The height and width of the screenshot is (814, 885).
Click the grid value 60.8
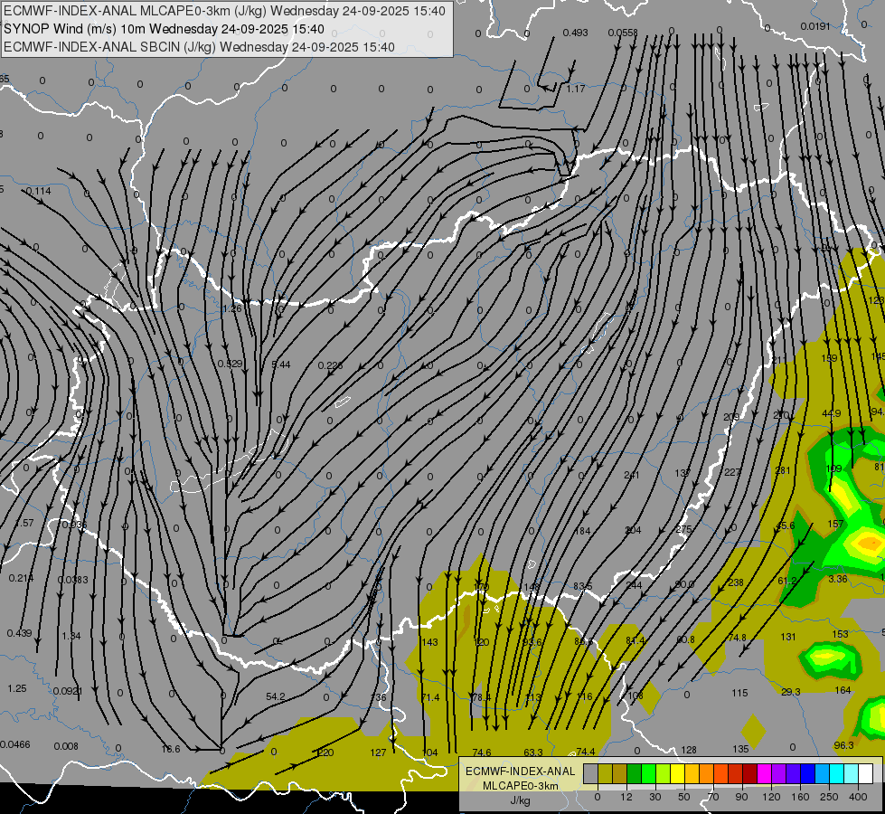point(685,639)
